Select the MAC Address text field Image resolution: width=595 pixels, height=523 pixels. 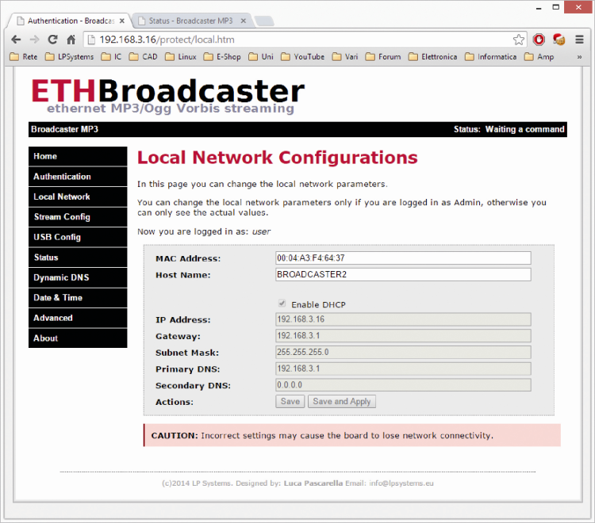click(402, 258)
